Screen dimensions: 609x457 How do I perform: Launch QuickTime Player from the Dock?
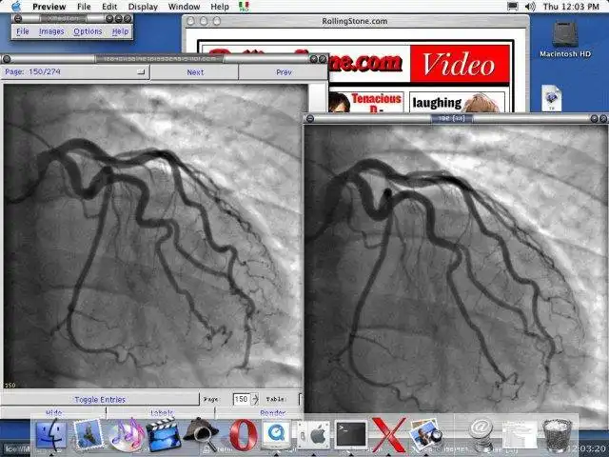[x=277, y=435]
